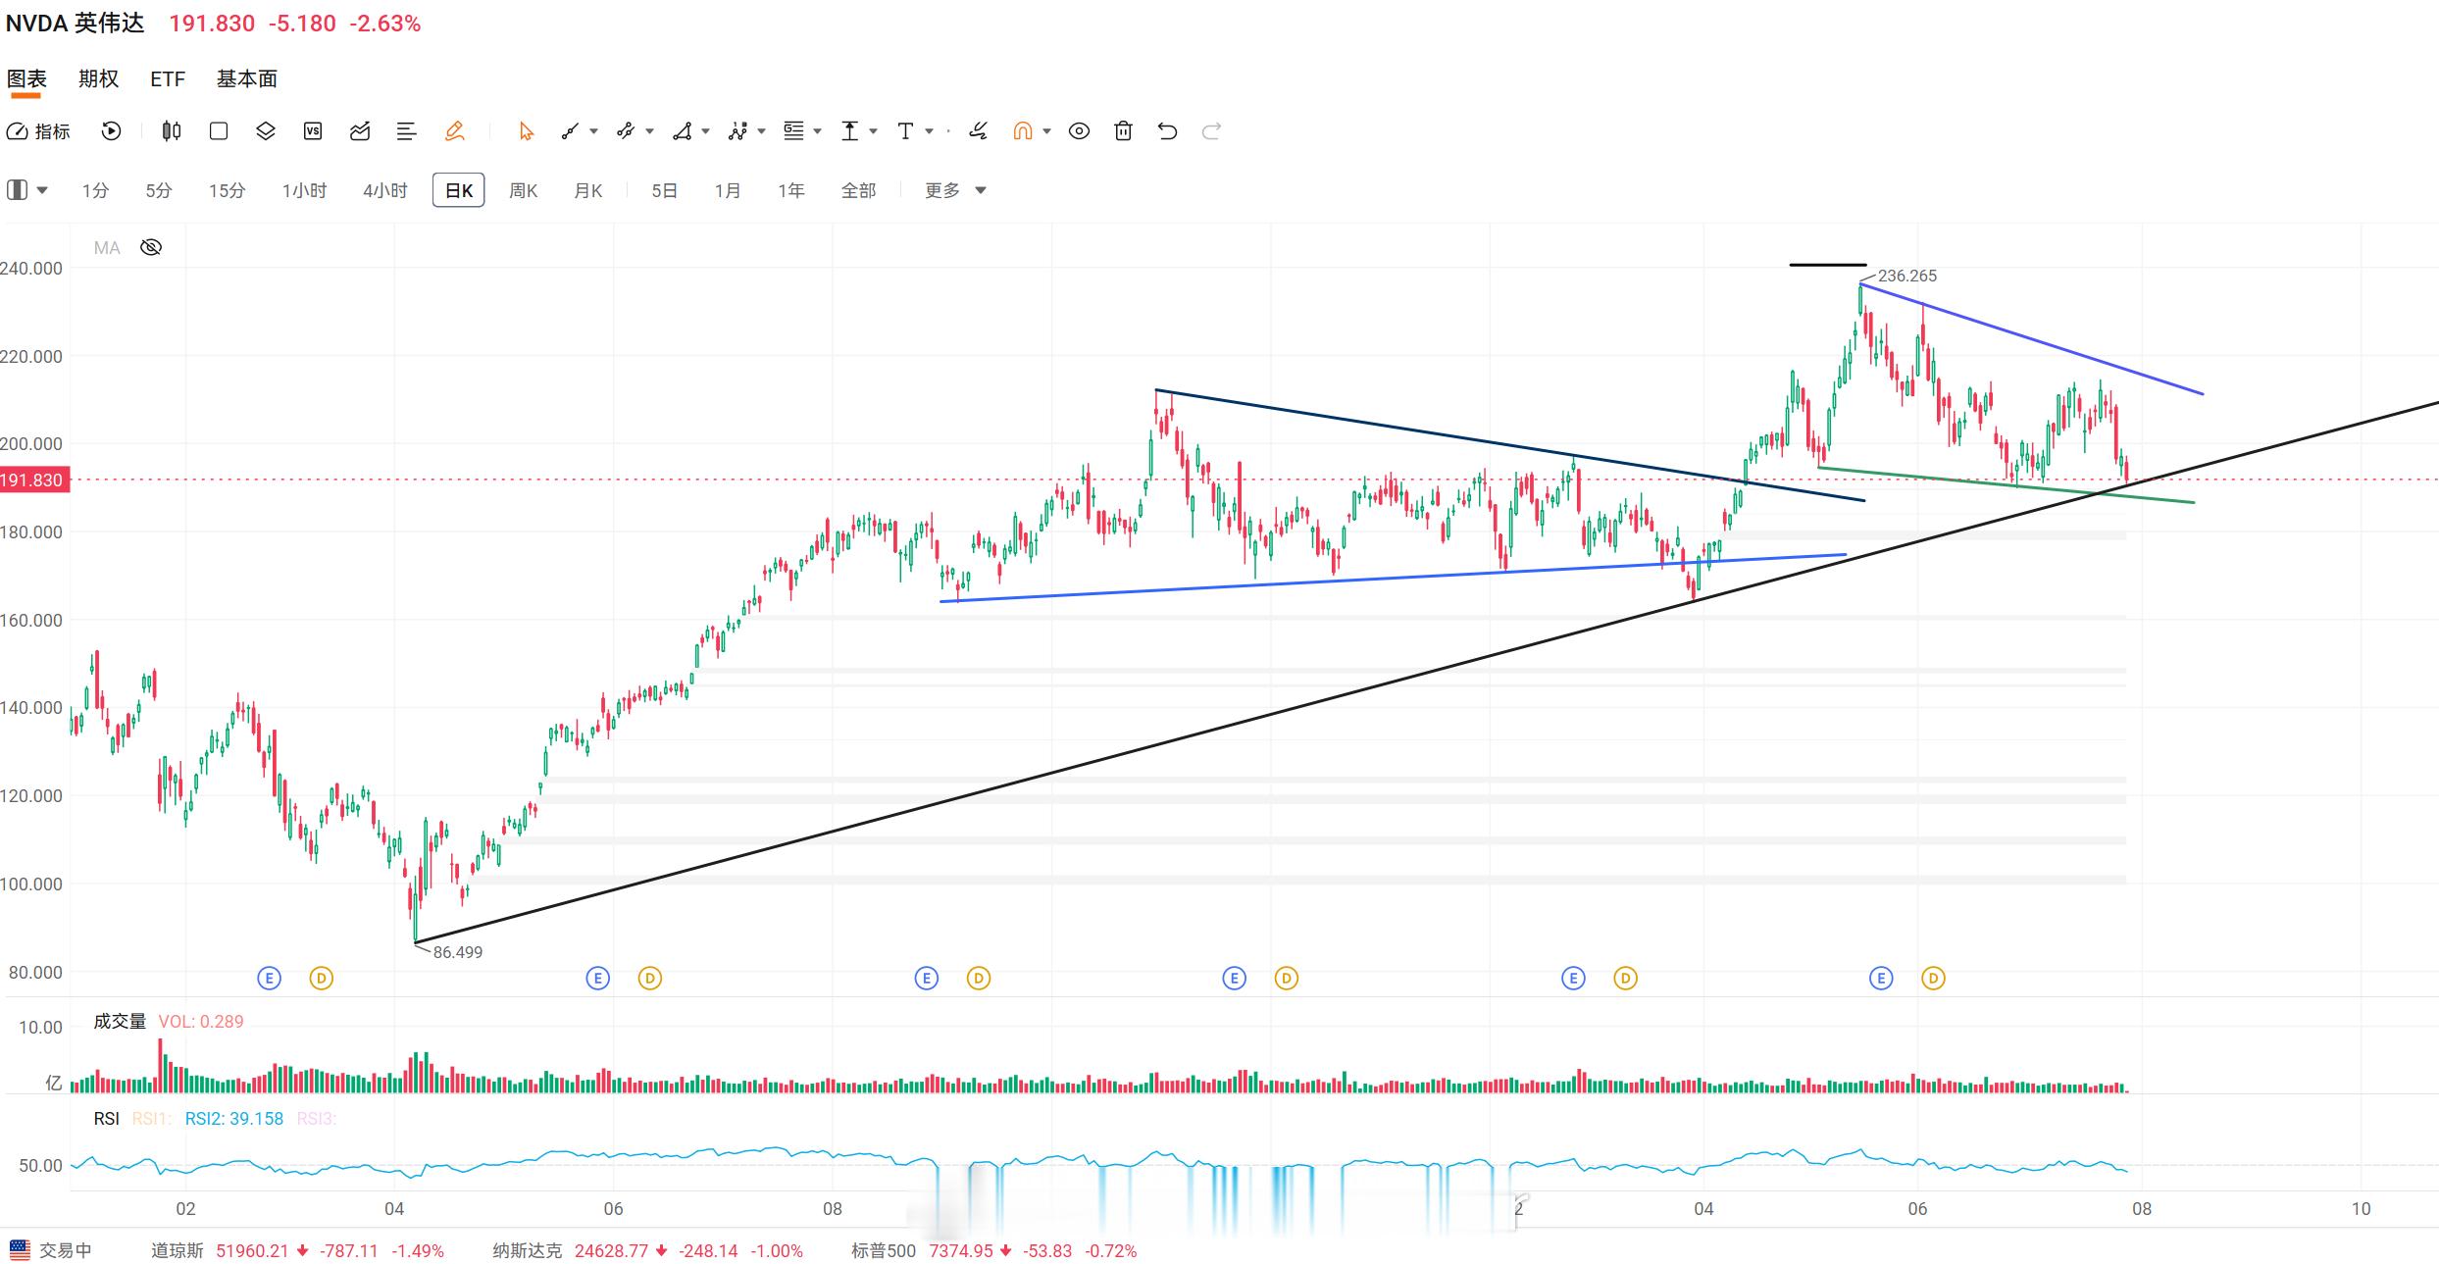The width and height of the screenshot is (2439, 1264).
Task: Toggle the orange drawing pencil tool
Action: [x=454, y=131]
